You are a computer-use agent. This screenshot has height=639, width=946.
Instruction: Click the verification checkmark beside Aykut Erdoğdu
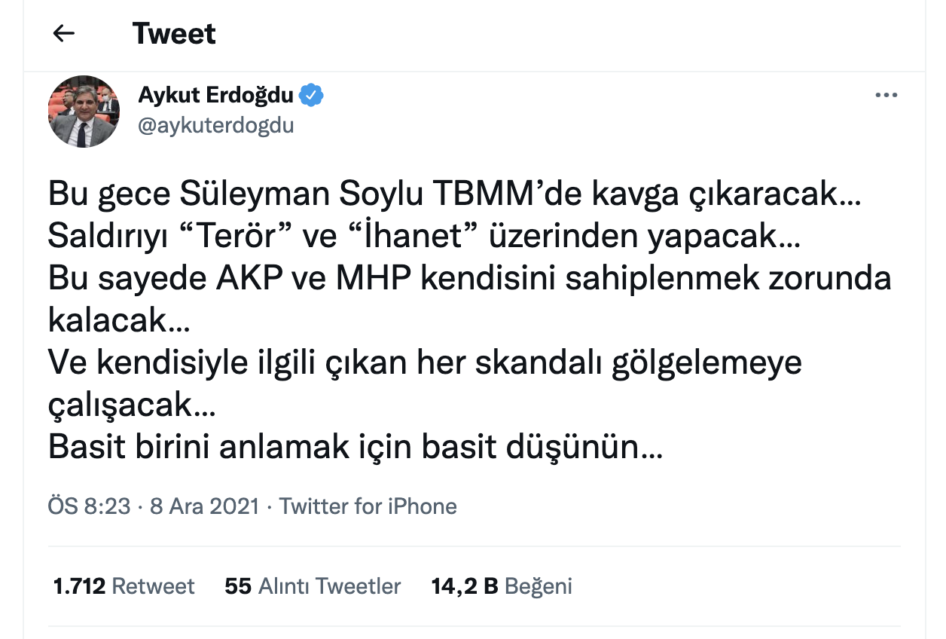pyautogui.click(x=311, y=94)
